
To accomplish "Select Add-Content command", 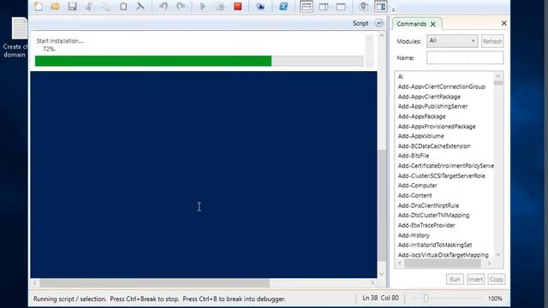I will point(414,196).
